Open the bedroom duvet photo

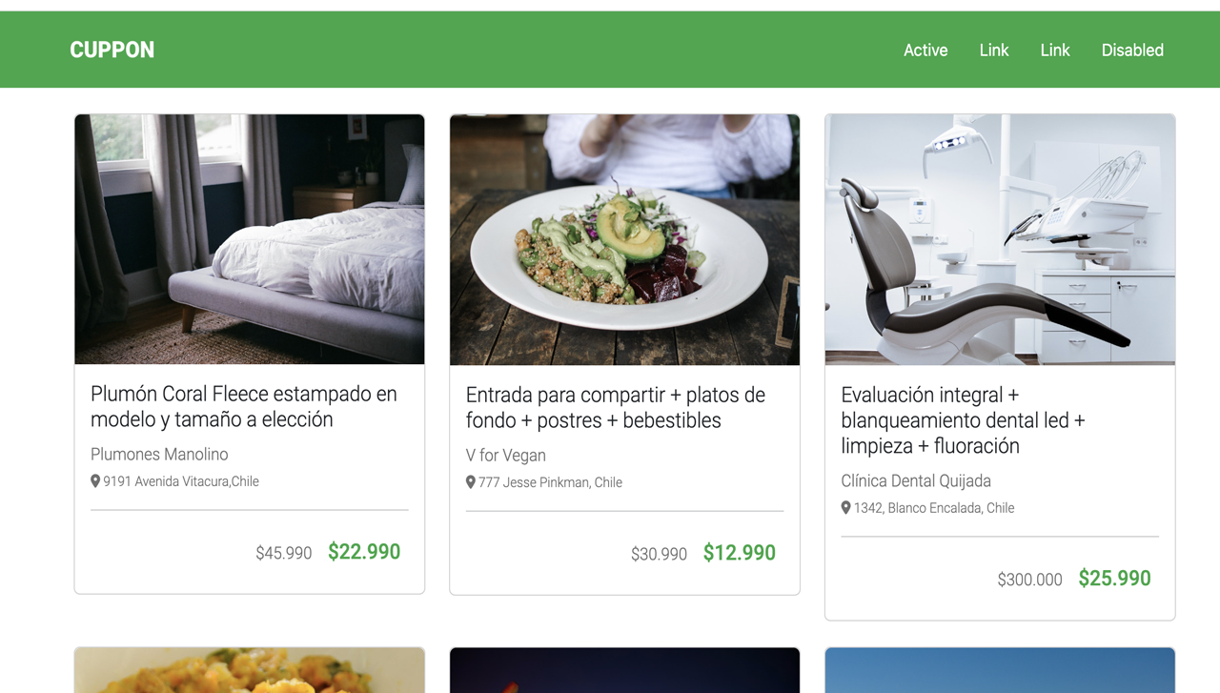click(250, 239)
